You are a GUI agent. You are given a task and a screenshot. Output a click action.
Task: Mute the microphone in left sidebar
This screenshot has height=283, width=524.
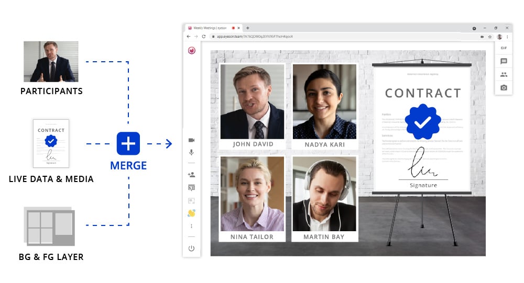click(x=191, y=153)
